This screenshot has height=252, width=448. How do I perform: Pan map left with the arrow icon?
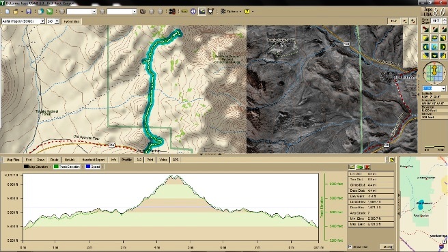tap(425, 46)
